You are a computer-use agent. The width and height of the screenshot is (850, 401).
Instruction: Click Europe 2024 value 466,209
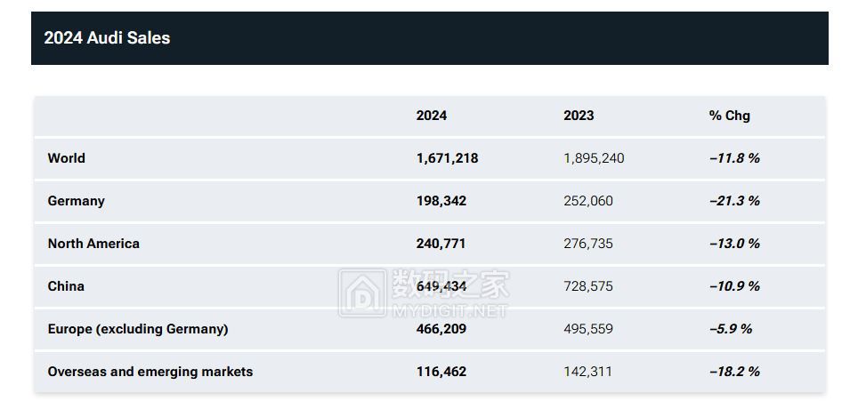pos(441,329)
